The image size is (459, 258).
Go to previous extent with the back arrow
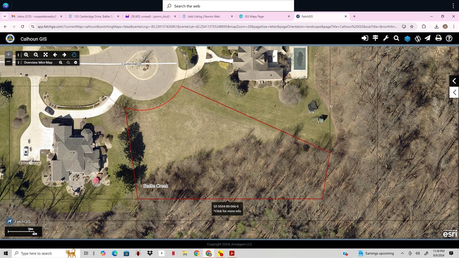pyautogui.click(x=55, y=54)
